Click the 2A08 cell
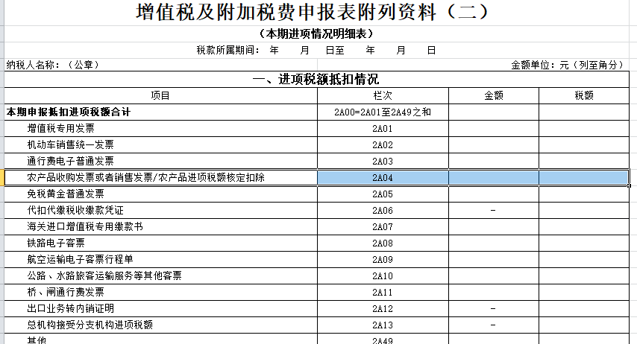Image resolution: width=637 pixels, height=344 pixels. tap(383, 243)
